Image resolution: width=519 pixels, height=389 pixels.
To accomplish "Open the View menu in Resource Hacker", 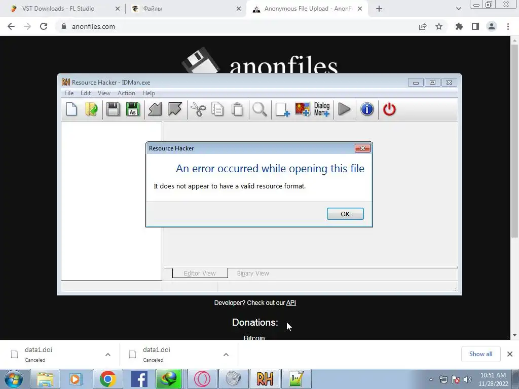I will coord(104,93).
